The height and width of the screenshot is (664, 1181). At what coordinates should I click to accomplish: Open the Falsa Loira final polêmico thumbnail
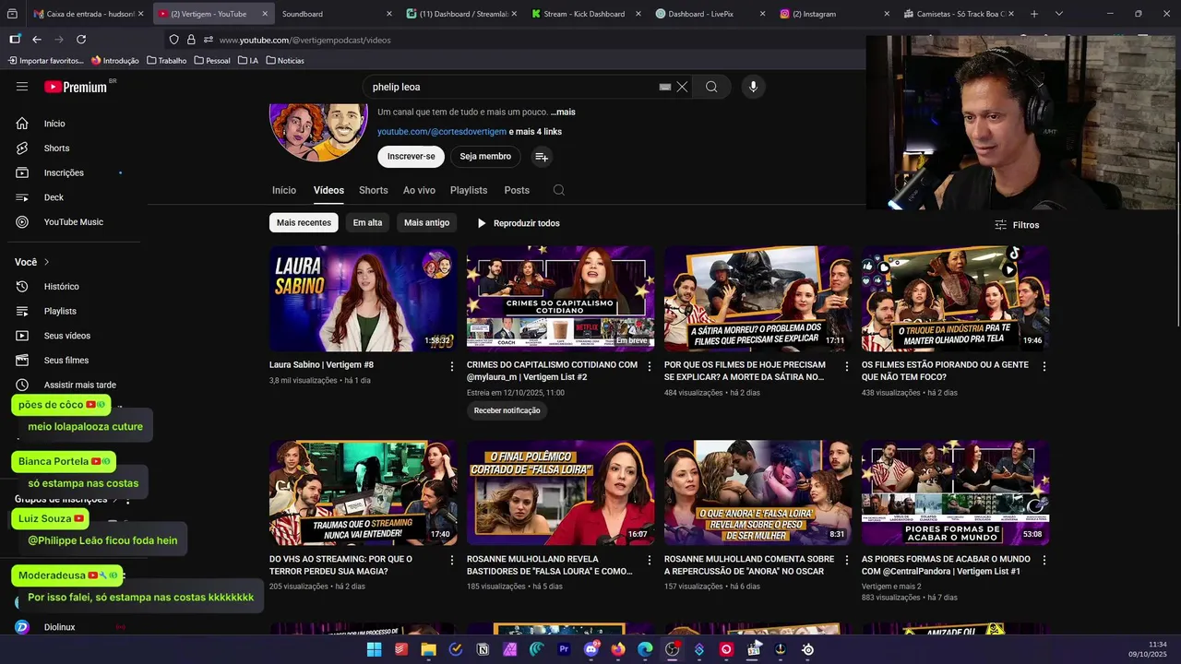click(x=560, y=492)
